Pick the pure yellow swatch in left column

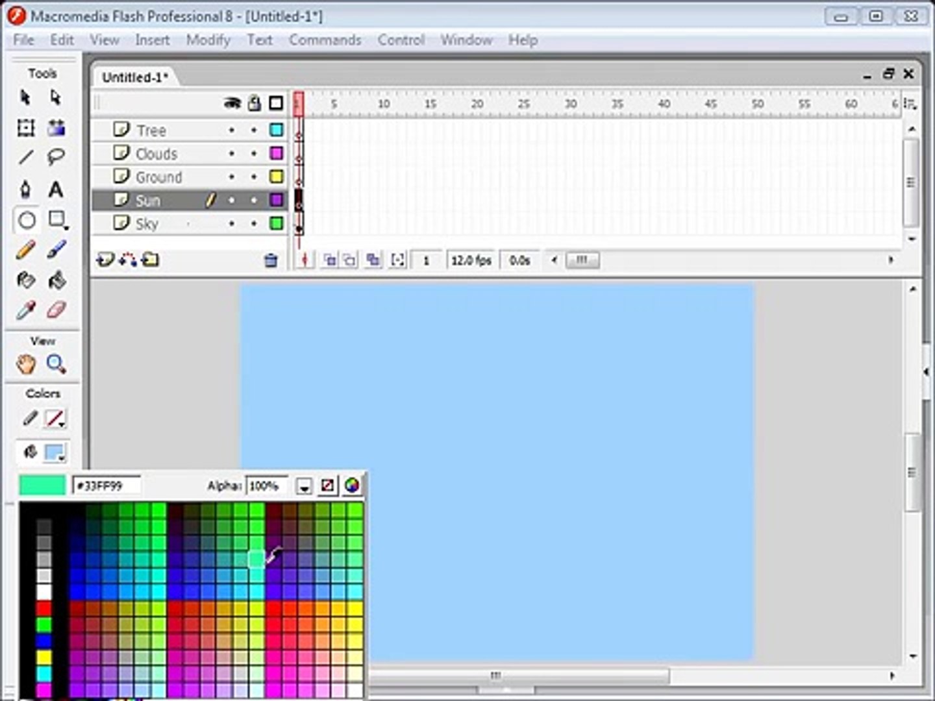point(44,657)
